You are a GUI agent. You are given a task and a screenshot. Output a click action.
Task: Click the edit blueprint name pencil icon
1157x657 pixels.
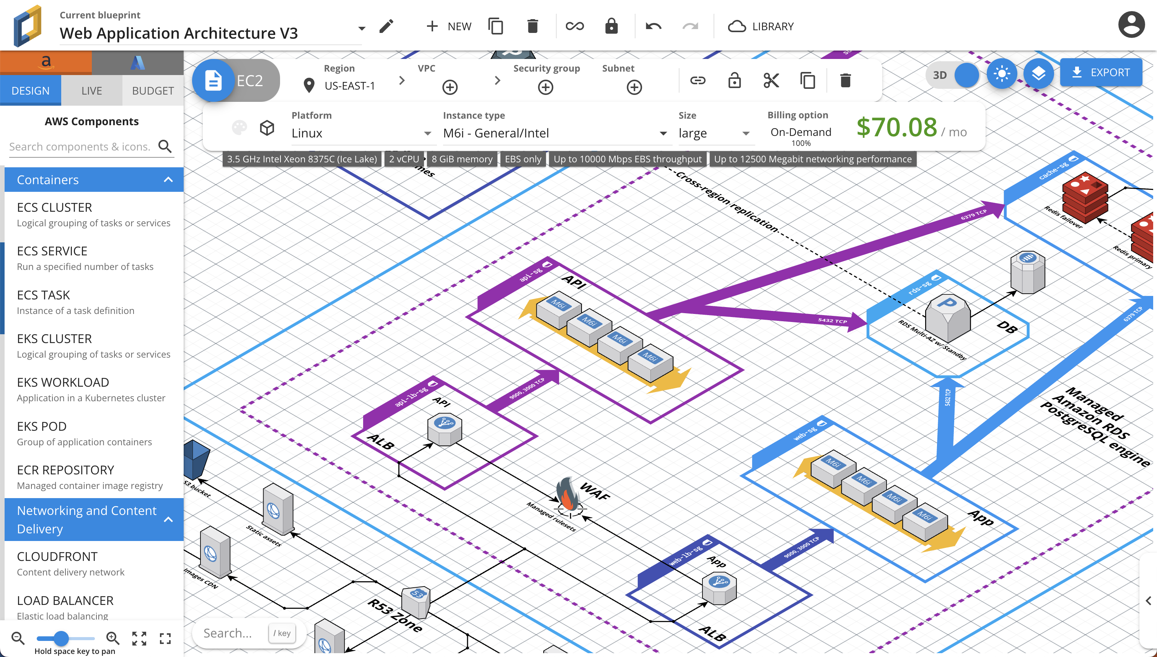[386, 26]
